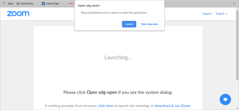Viewport: 239px width, 110px height.
Task: Open the Bookmarks folder
Action: pos(25,4)
